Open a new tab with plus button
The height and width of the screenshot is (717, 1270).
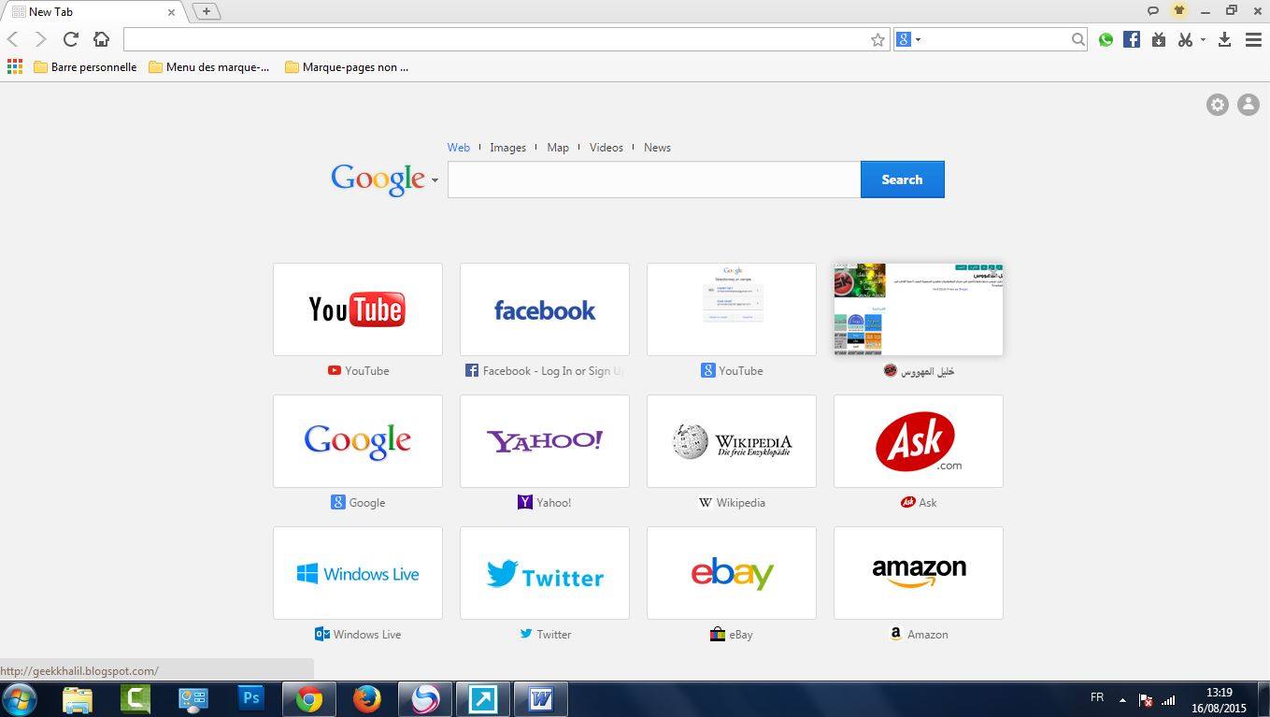pyautogui.click(x=207, y=11)
